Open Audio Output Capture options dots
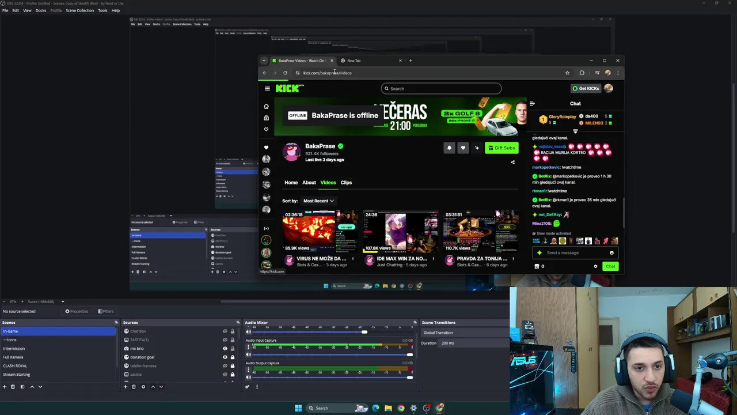This screenshot has height=415, width=737. coord(248,370)
